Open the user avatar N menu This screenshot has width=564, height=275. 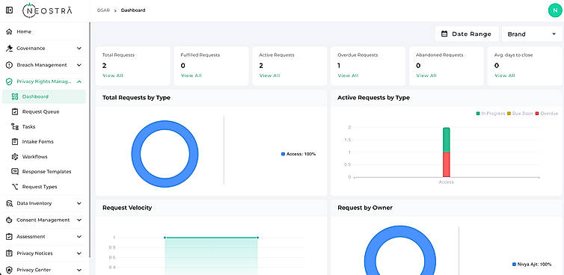[x=555, y=10]
